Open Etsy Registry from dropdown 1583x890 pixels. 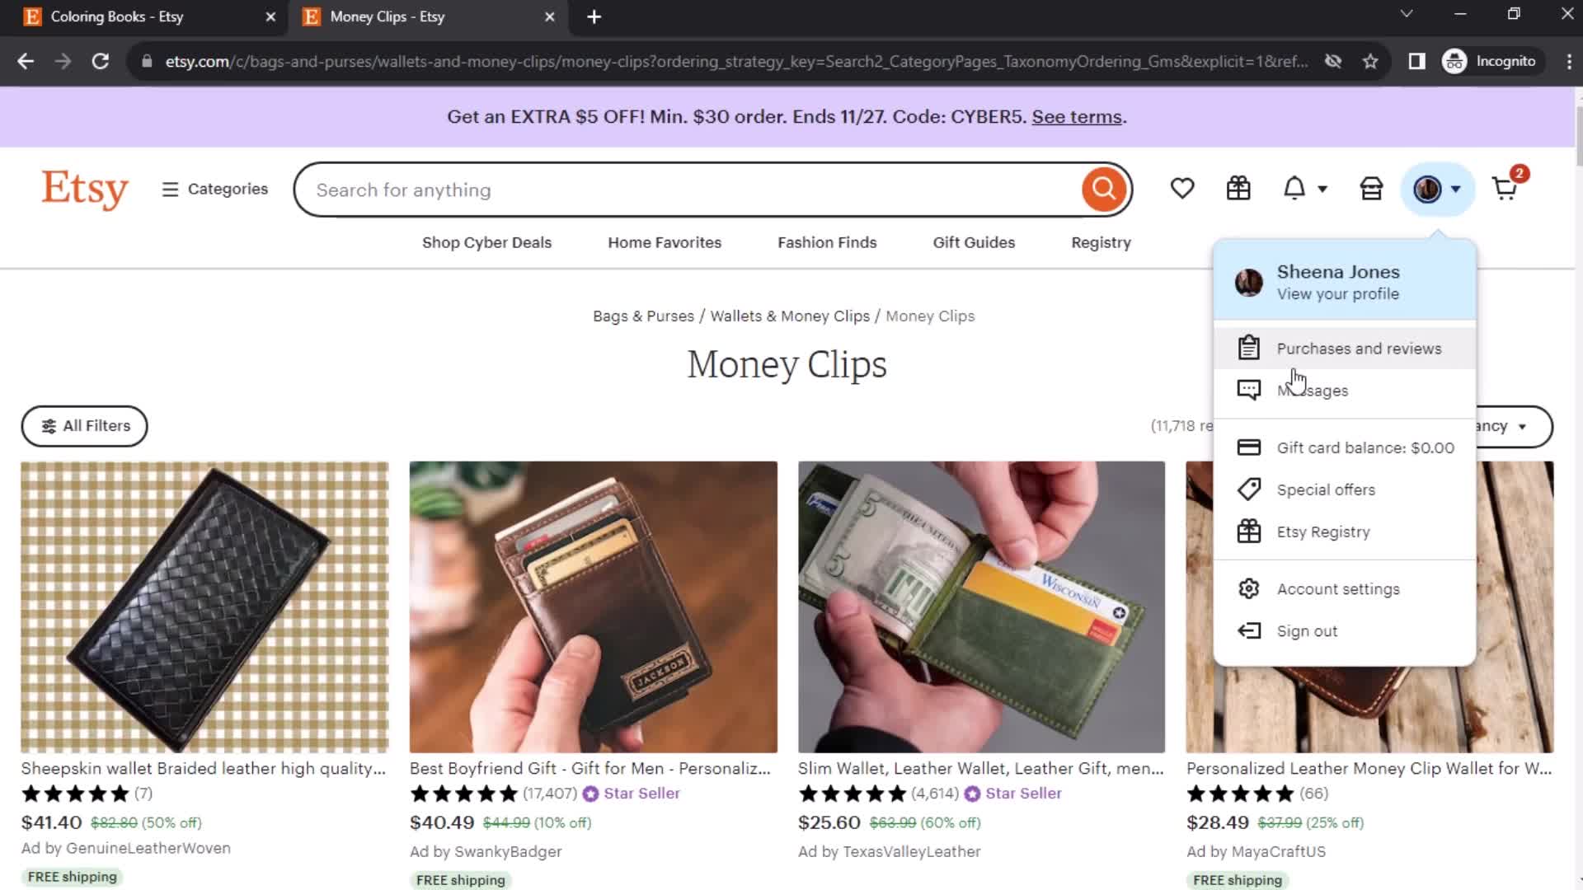[1323, 532]
